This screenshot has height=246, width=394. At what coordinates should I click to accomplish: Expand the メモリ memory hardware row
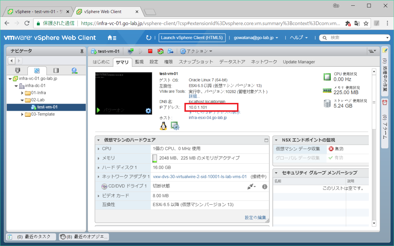[x=99, y=158]
